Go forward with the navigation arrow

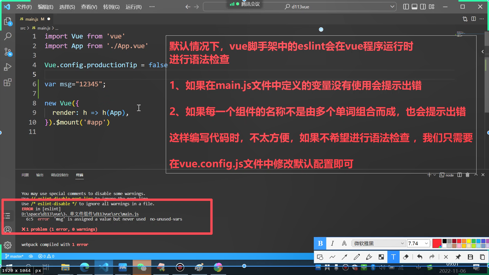196,7
